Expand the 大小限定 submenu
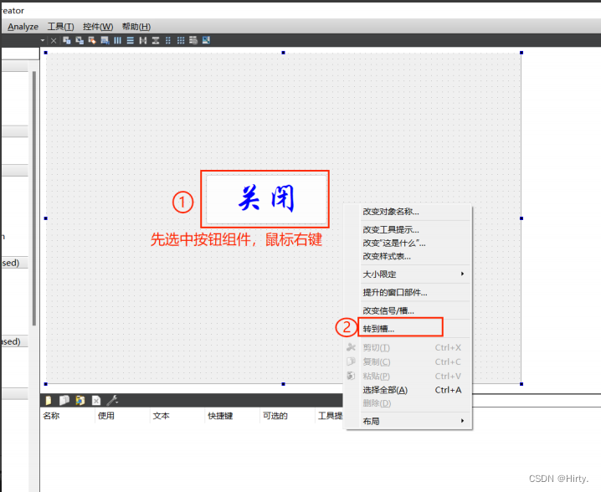601x492 pixels. coord(408,274)
